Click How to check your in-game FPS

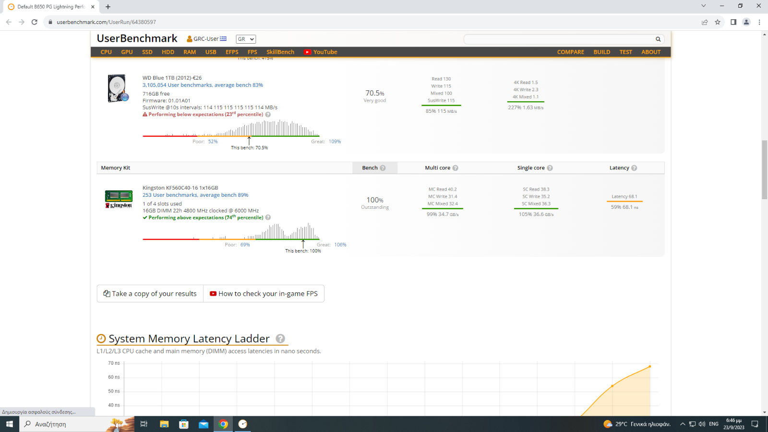tap(264, 294)
